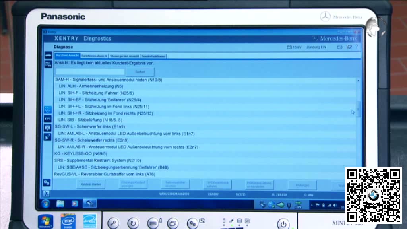Focus the search text field
Viewport: 407px width, 229px height.
click(90, 72)
